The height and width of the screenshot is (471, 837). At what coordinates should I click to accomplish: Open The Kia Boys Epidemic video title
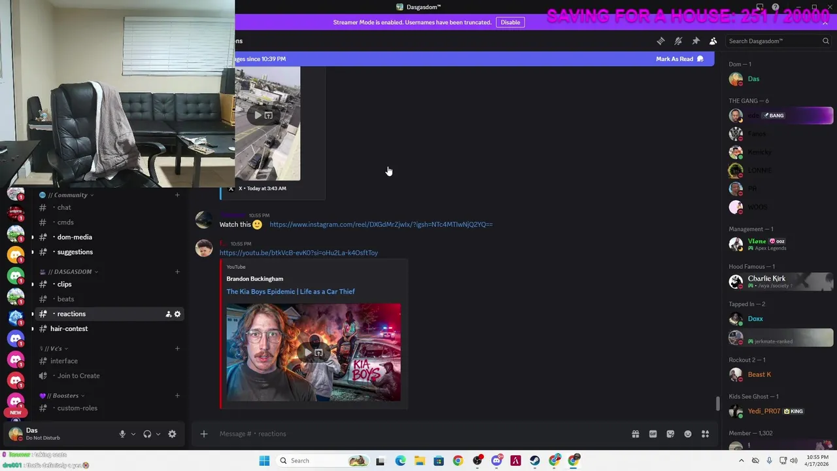[291, 292]
